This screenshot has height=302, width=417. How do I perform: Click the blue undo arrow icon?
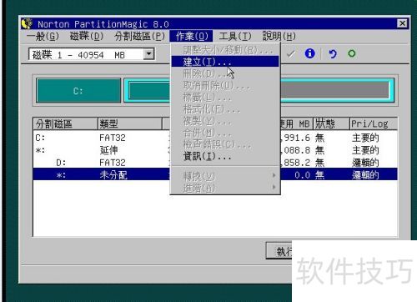[333, 53]
